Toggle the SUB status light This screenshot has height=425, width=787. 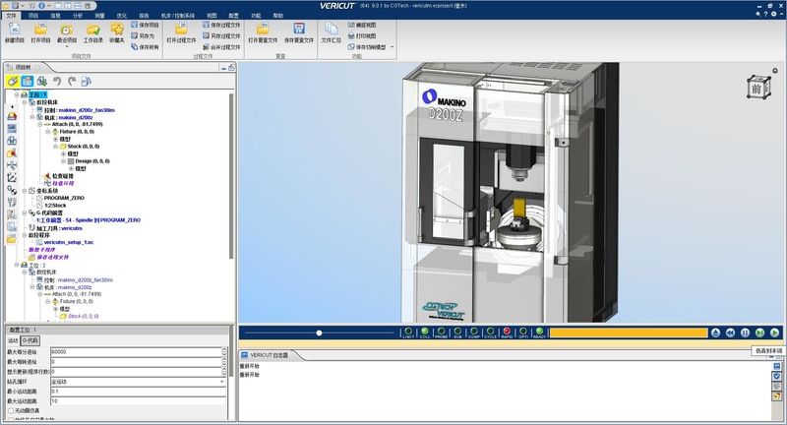tap(457, 332)
